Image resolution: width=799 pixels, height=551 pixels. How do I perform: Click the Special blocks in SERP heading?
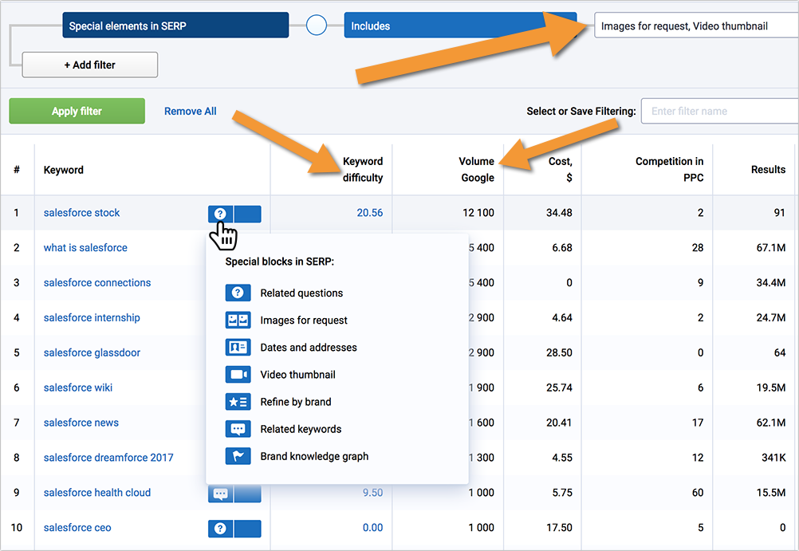coord(280,262)
